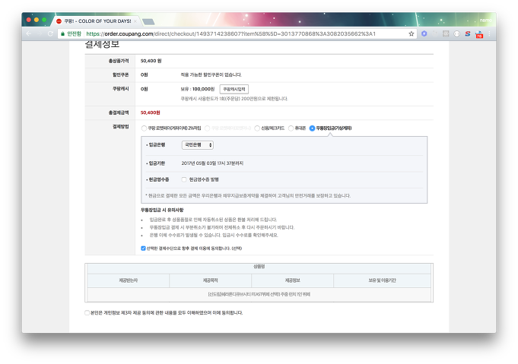Select the 신용/체크카드 payment radio
The height and width of the screenshot is (364, 518).
pos(257,128)
